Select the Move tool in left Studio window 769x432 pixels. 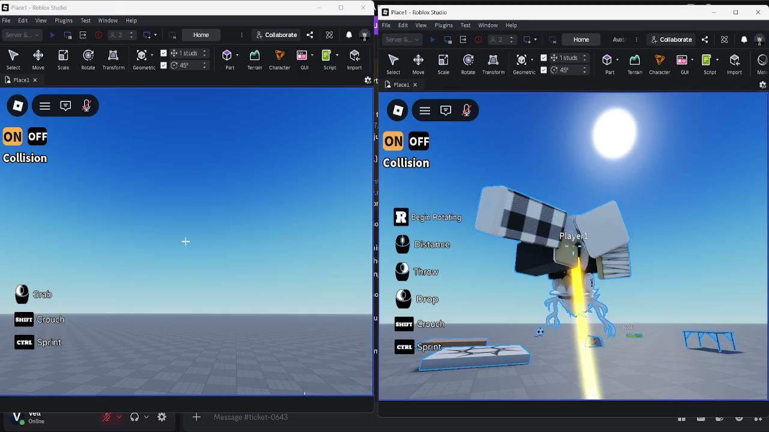pyautogui.click(x=38, y=59)
